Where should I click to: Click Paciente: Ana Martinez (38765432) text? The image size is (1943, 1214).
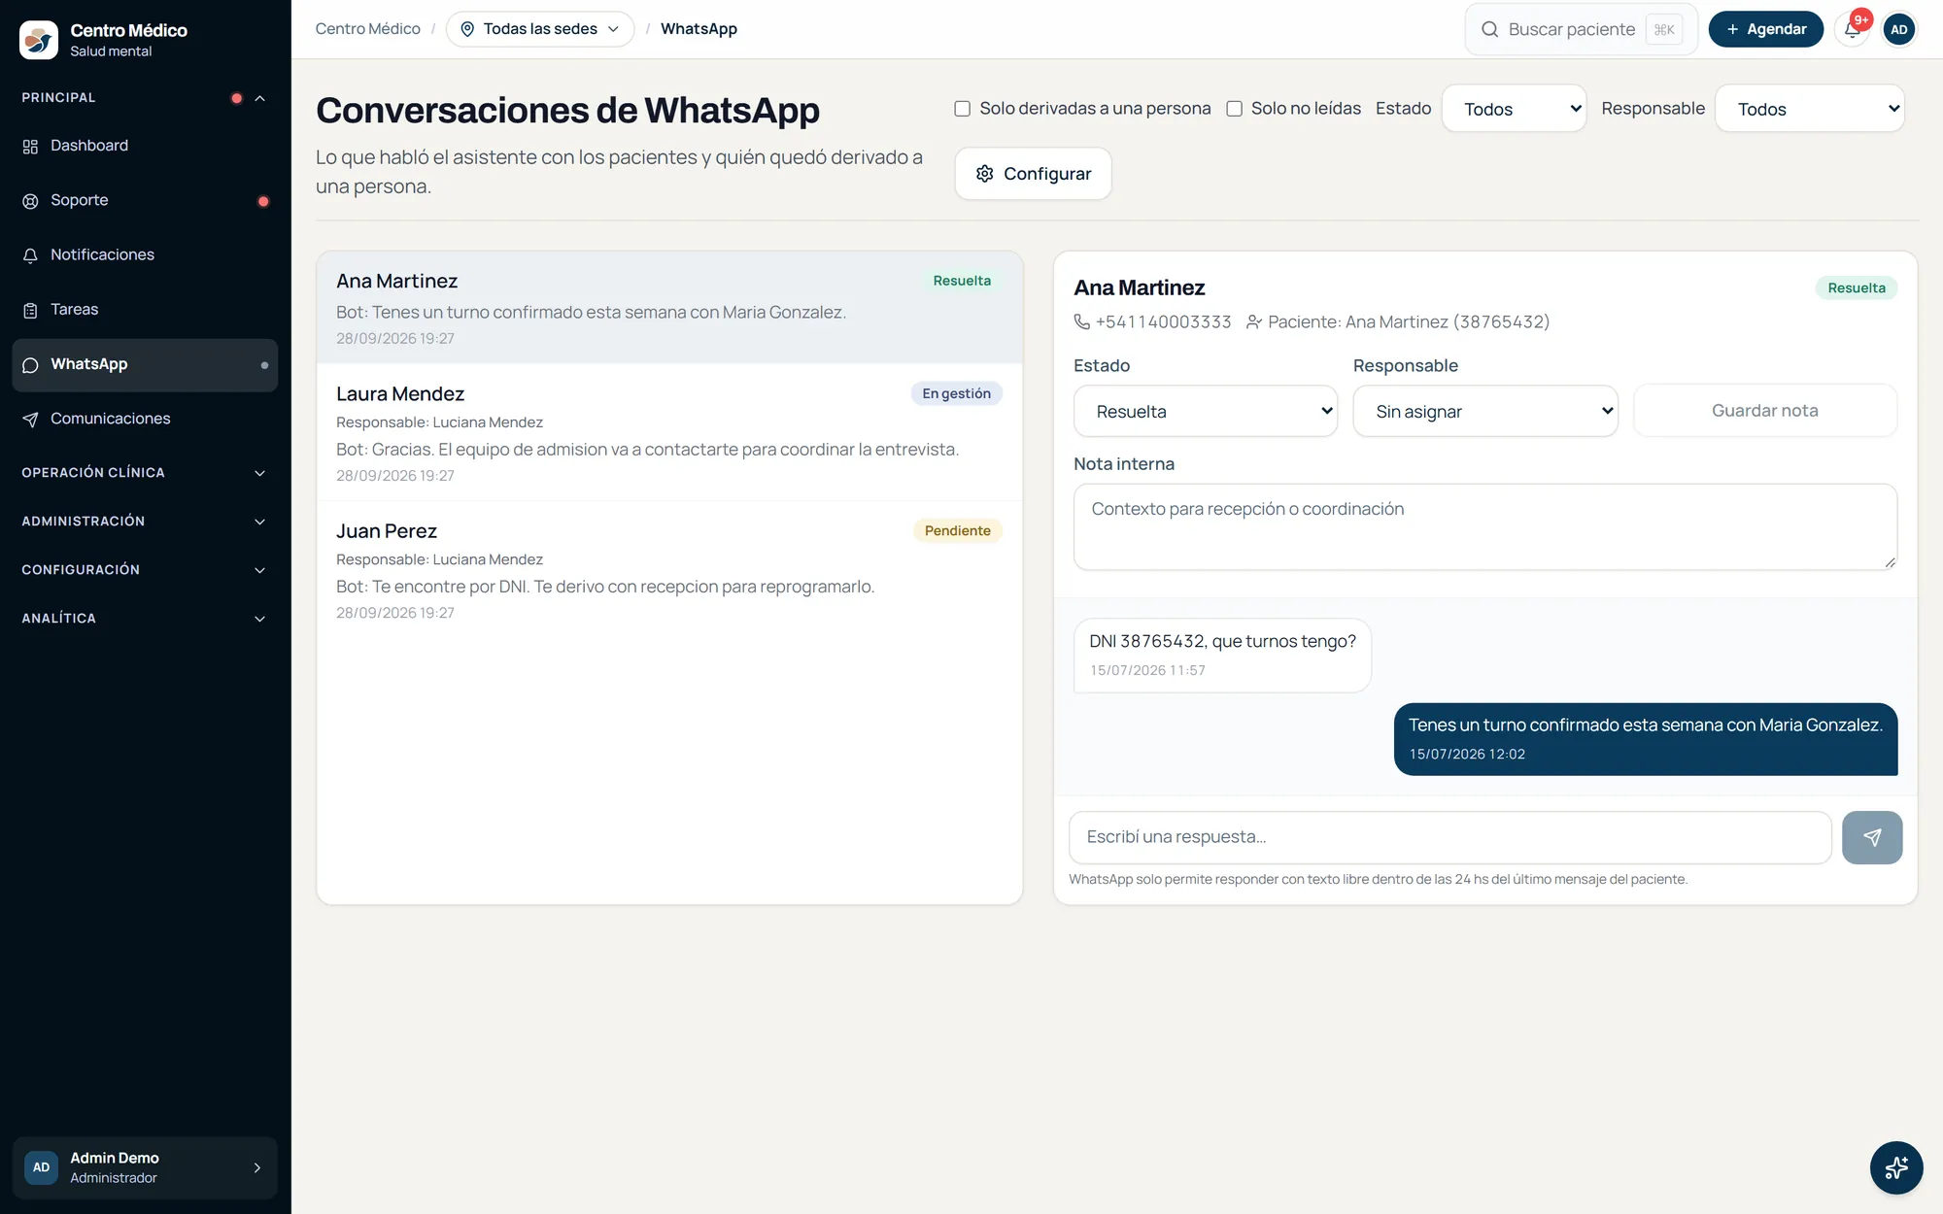click(1409, 321)
